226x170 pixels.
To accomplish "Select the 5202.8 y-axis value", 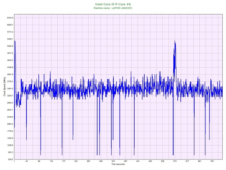I will click(x=10, y=46).
